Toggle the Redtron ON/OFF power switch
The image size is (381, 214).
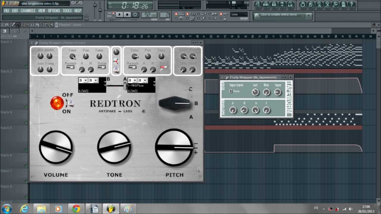click(x=70, y=103)
